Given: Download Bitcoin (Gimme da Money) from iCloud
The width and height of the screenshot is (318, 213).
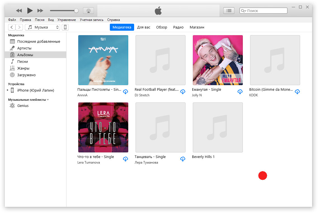Looking at the screenshot, I should 297,92.
